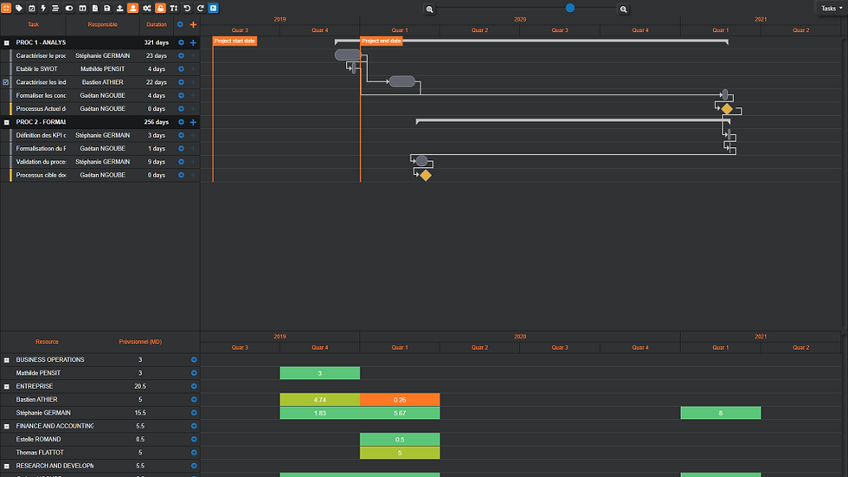This screenshot has width=848, height=477.
Task: Click blue circle on Etablir le SWOT row
Action: point(181,69)
